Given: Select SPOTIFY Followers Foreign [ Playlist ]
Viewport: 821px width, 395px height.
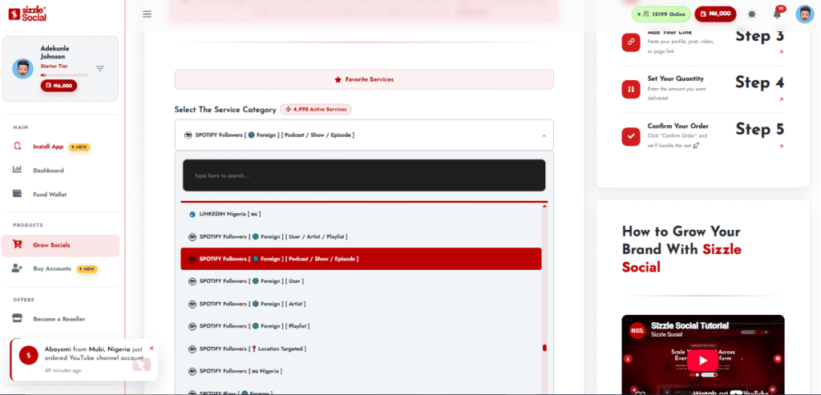Looking at the screenshot, I should click(x=362, y=326).
